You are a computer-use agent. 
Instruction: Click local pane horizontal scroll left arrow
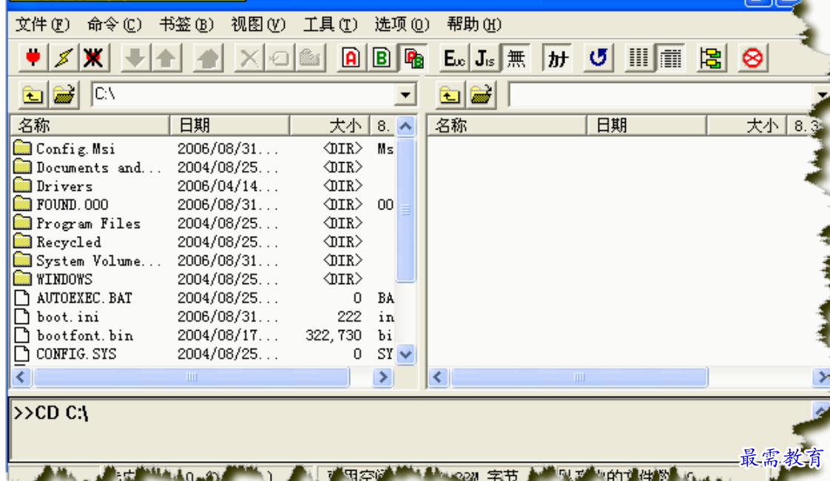coord(21,377)
